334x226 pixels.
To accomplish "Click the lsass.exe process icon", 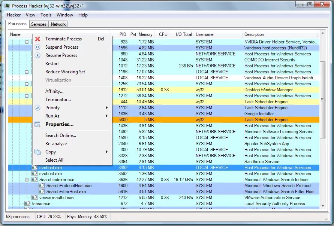I will point(27,204).
